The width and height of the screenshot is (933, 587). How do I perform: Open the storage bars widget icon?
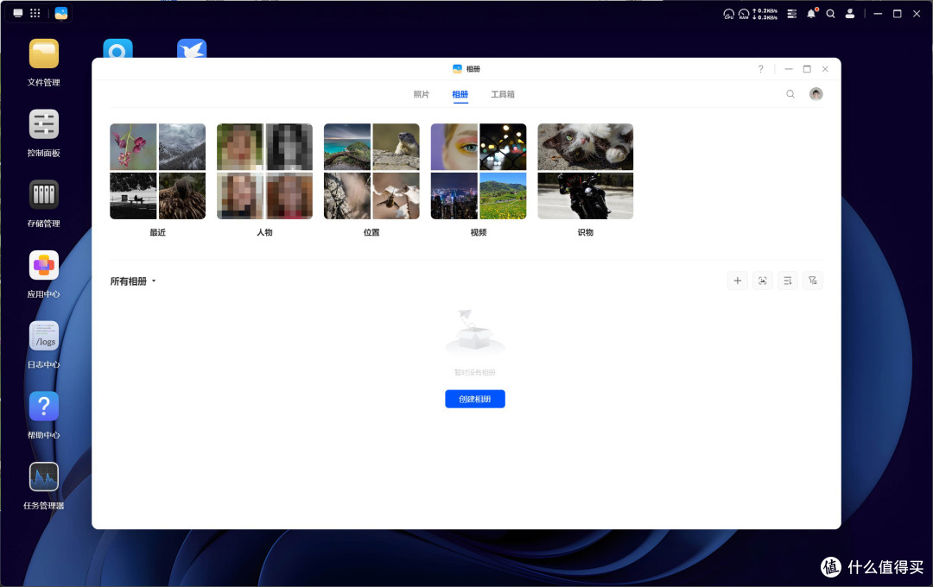pyautogui.click(x=792, y=14)
